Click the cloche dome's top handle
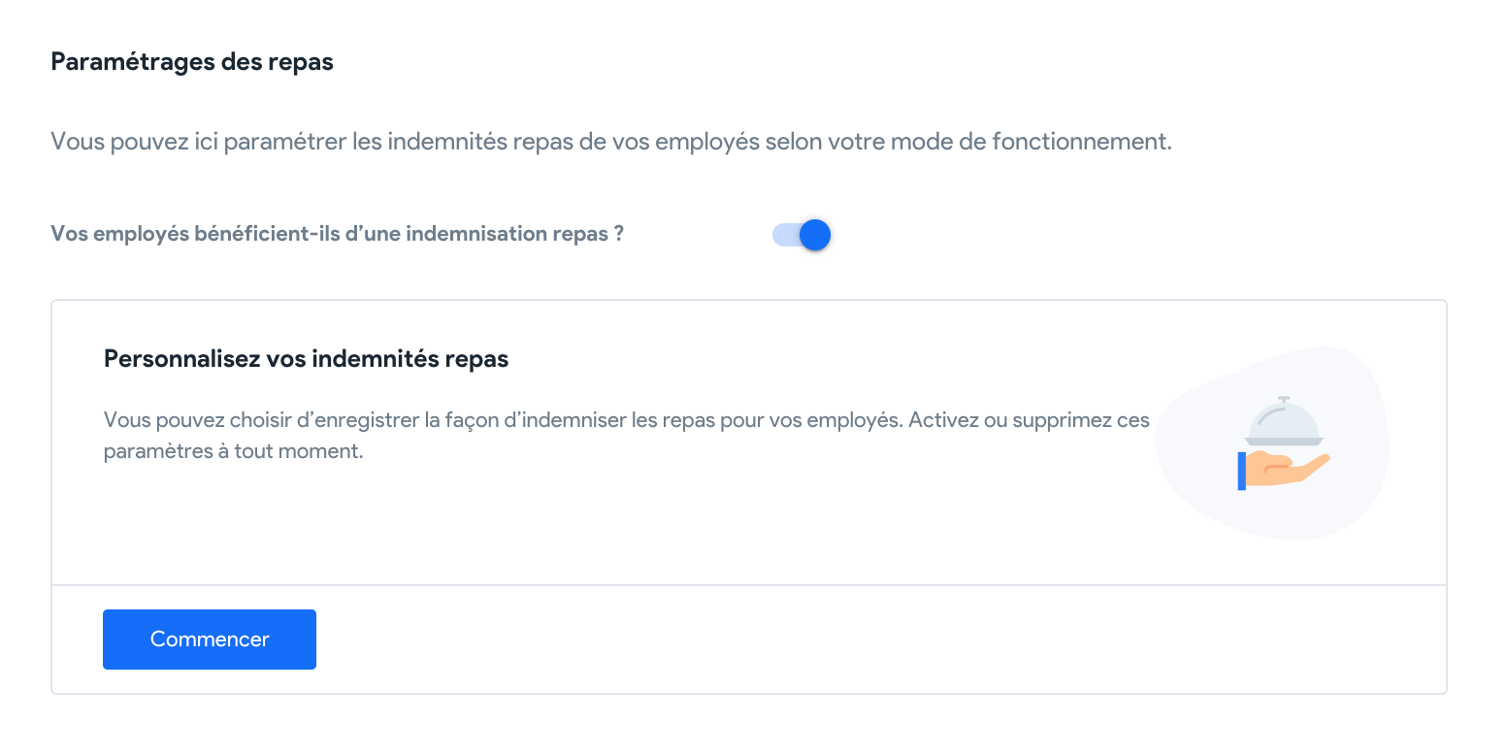The height and width of the screenshot is (755, 1508). (1284, 399)
